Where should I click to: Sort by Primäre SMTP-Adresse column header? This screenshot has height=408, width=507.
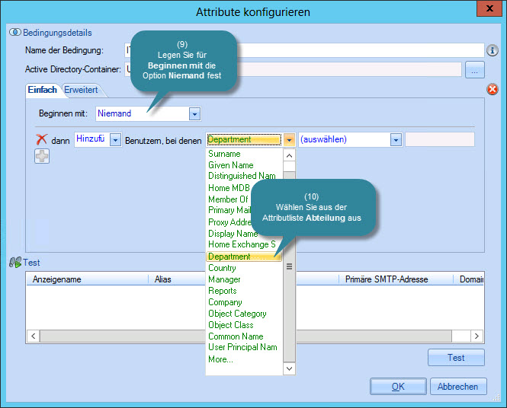click(x=396, y=279)
